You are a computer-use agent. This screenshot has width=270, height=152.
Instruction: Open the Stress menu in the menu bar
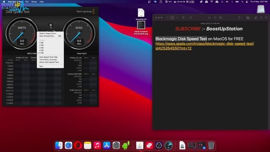point(34,2)
